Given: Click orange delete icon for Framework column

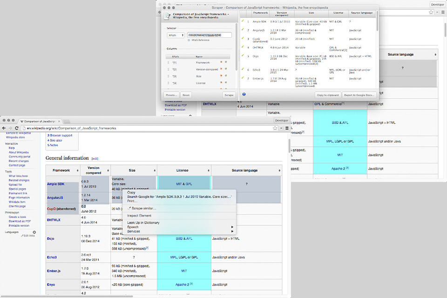Looking at the screenshot, I should click(221, 62).
